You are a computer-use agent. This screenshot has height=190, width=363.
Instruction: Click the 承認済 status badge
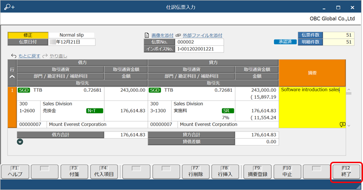[285, 42]
